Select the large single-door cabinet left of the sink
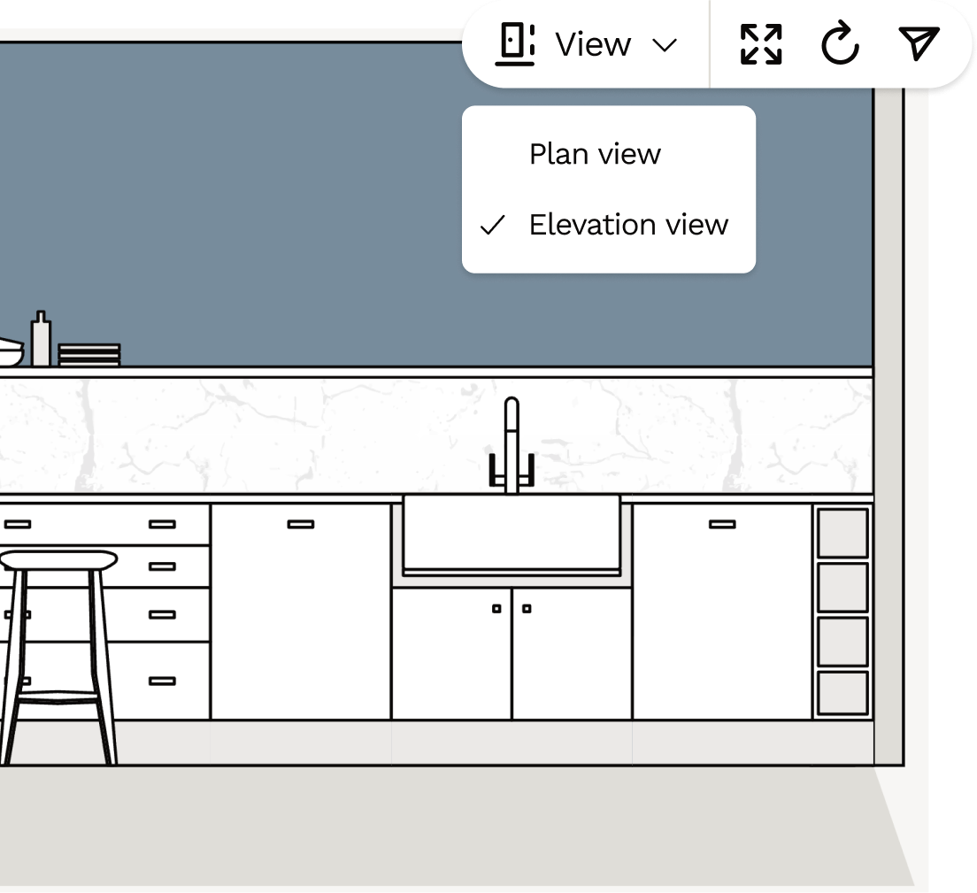The width and height of the screenshot is (977, 893). pyautogui.click(x=301, y=611)
